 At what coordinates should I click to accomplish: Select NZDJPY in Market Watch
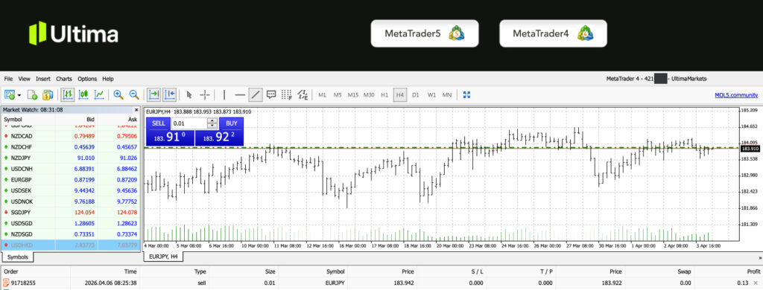point(71,158)
